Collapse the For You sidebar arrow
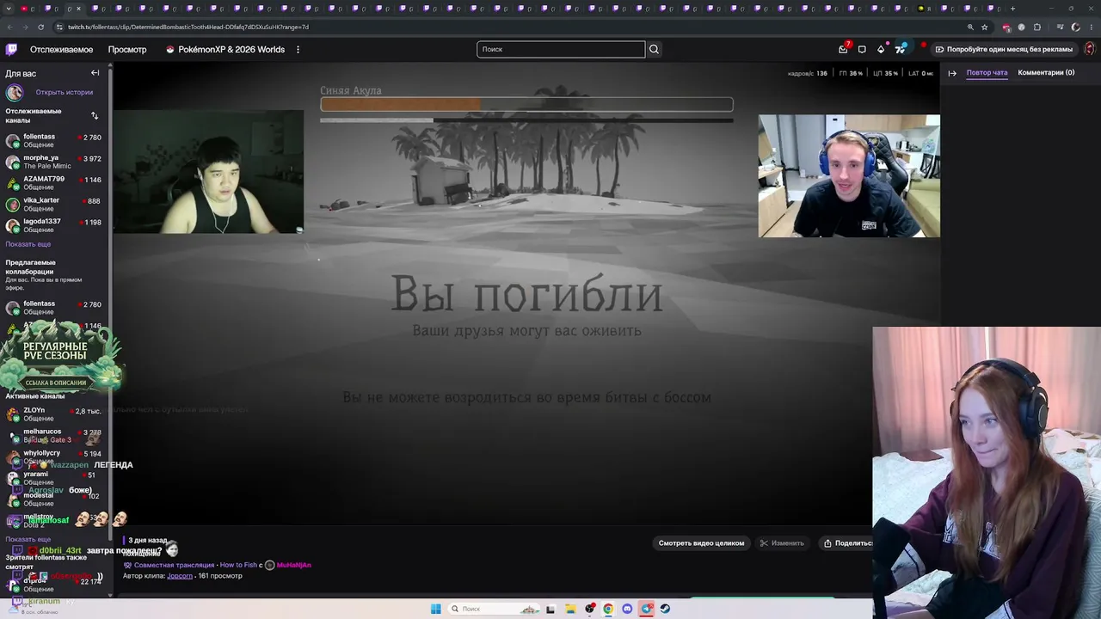This screenshot has height=619, width=1101. [95, 73]
